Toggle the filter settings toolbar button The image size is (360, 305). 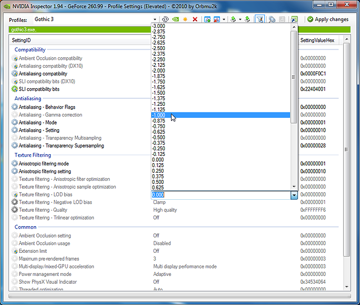pos(259,19)
